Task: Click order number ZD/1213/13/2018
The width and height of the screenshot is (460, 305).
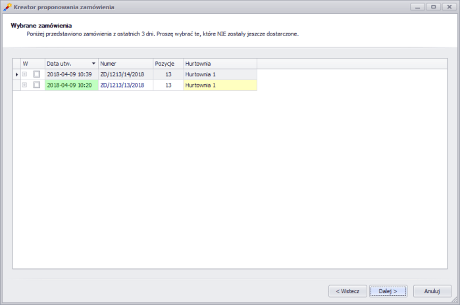Action: tap(122, 85)
